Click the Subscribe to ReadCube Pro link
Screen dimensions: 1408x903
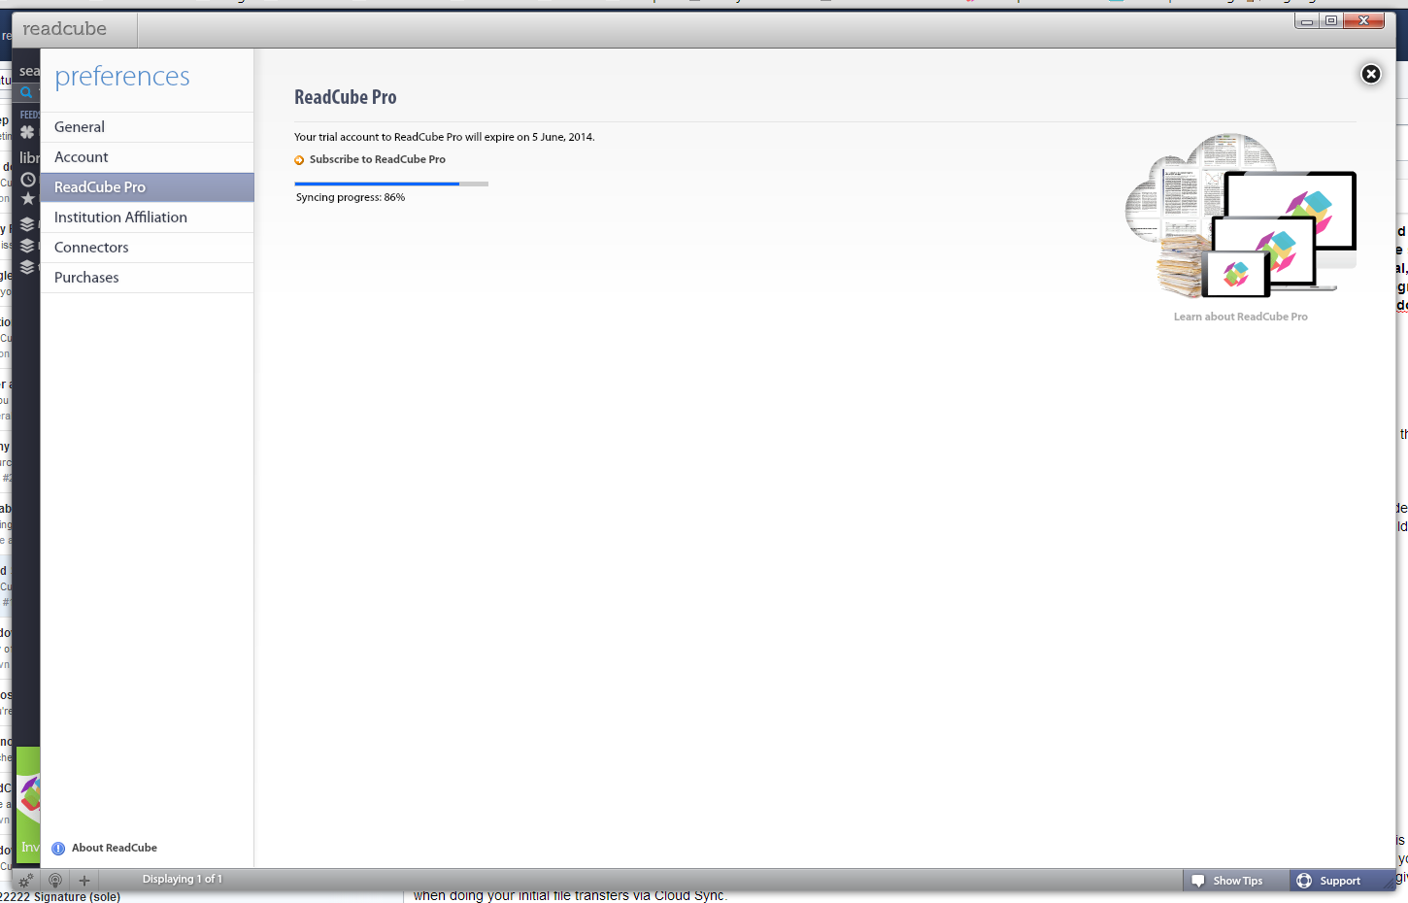[370, 159]
